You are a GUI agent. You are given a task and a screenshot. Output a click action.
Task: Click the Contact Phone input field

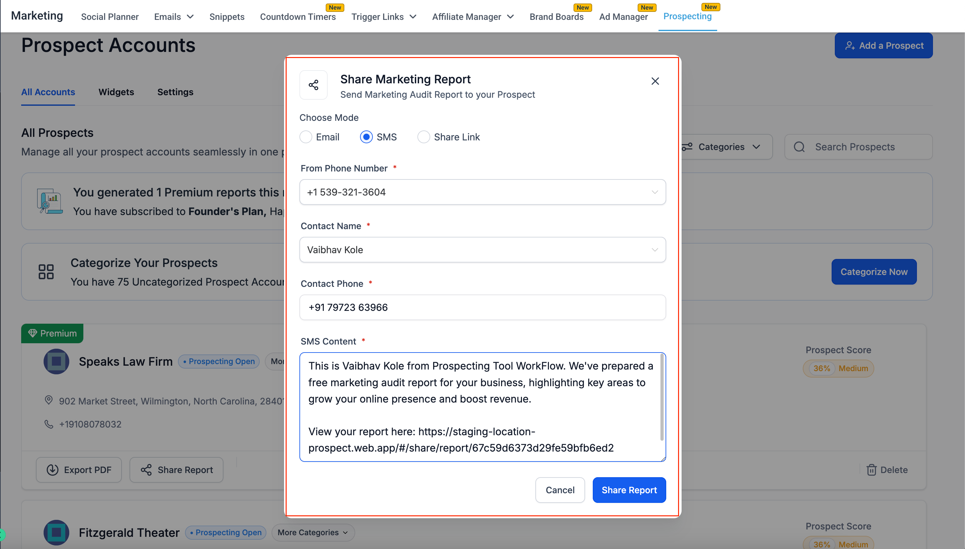482,307
